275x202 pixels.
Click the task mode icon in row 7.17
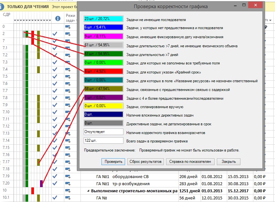click(x=68, y=162)
